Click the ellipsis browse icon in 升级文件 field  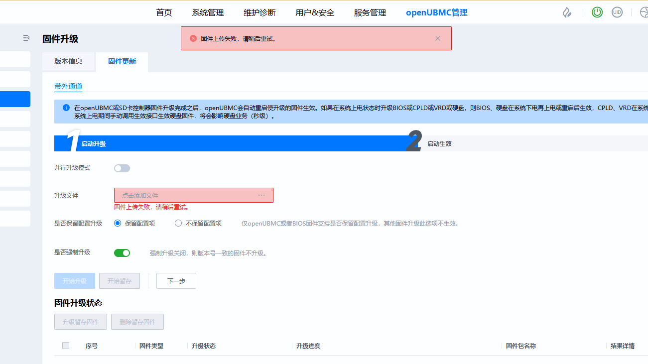pyautogui.click(x=261, y=195)
